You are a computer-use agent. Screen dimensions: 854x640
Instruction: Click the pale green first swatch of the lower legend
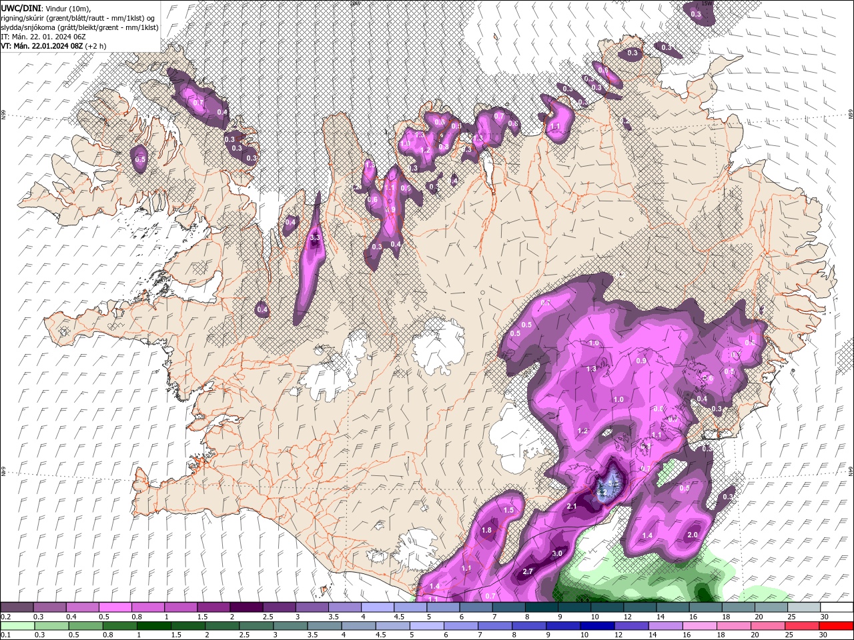[17, 626]
